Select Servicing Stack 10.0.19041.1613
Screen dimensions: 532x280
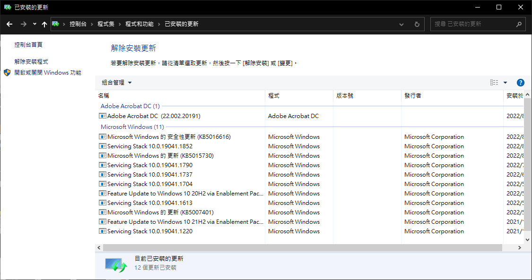pyautogui.click(x=150, y=203)
